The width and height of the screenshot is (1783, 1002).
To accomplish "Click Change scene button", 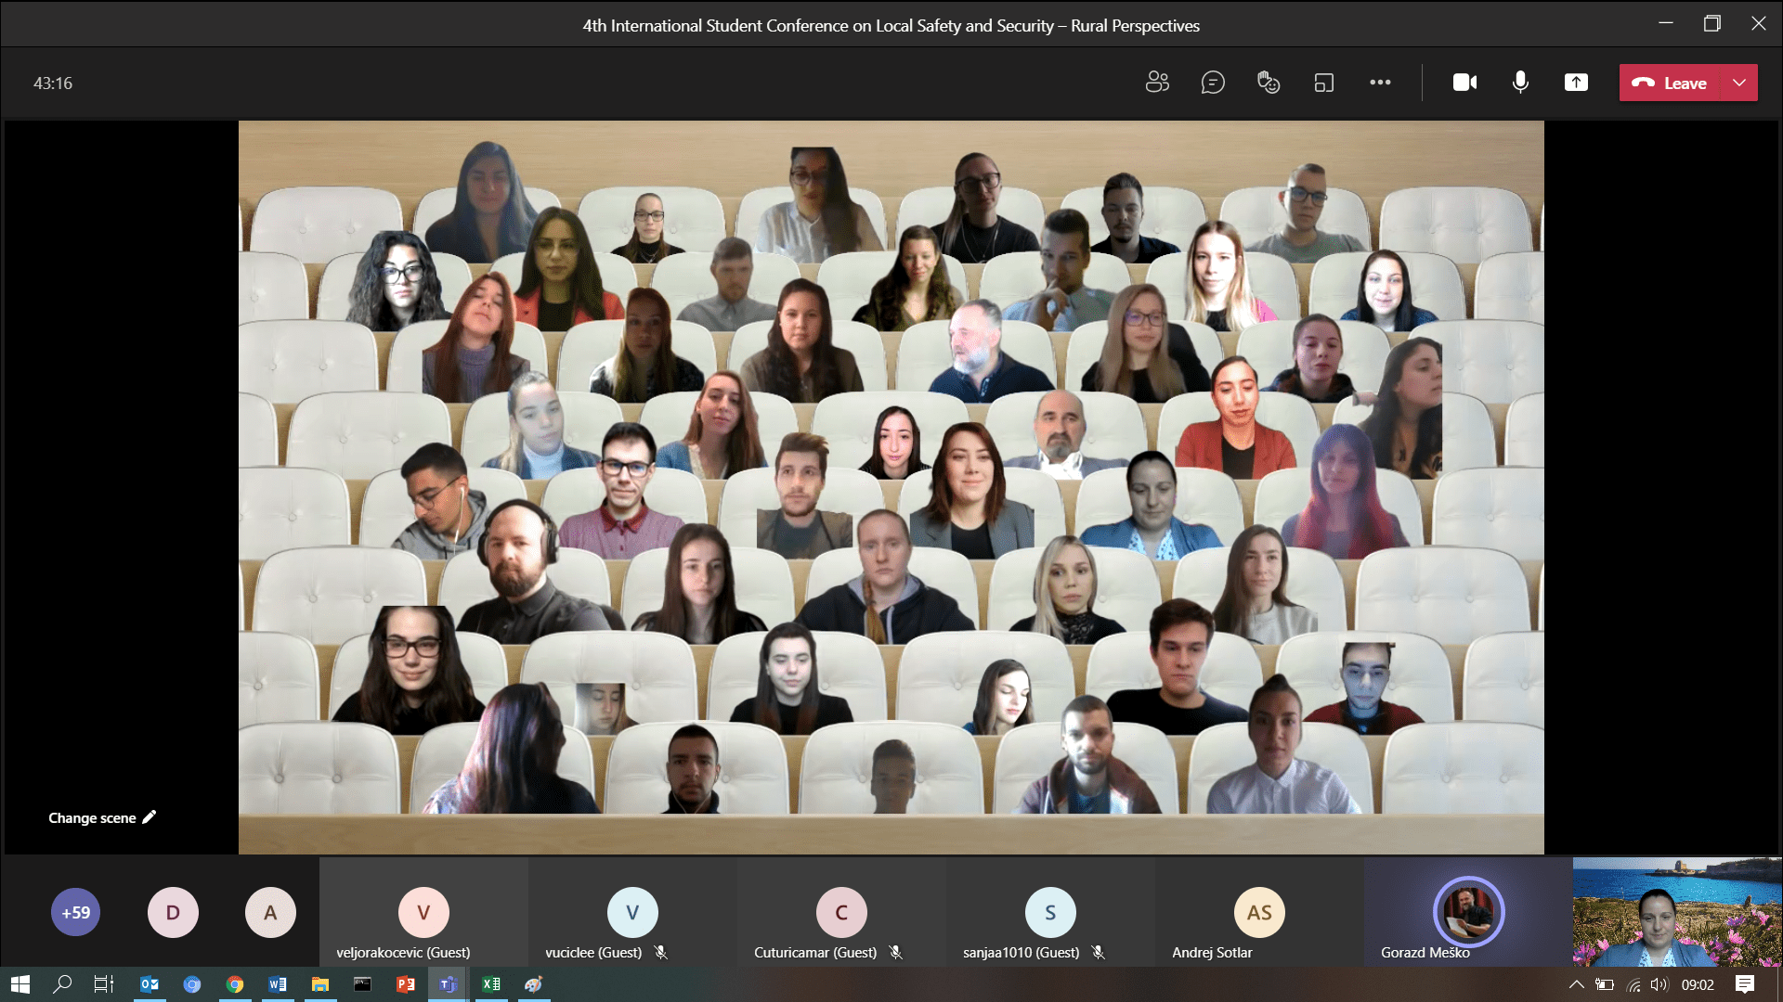I will point(102,817).
